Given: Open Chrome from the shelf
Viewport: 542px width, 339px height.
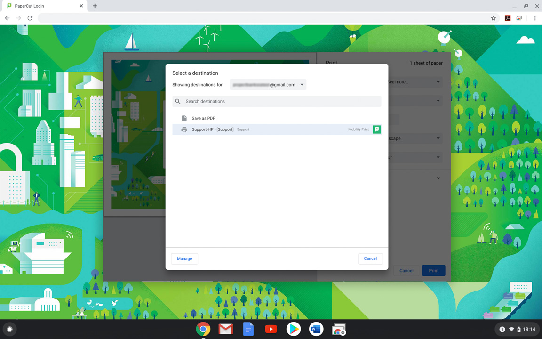Looking at the screenshot, I should point(203,329).
